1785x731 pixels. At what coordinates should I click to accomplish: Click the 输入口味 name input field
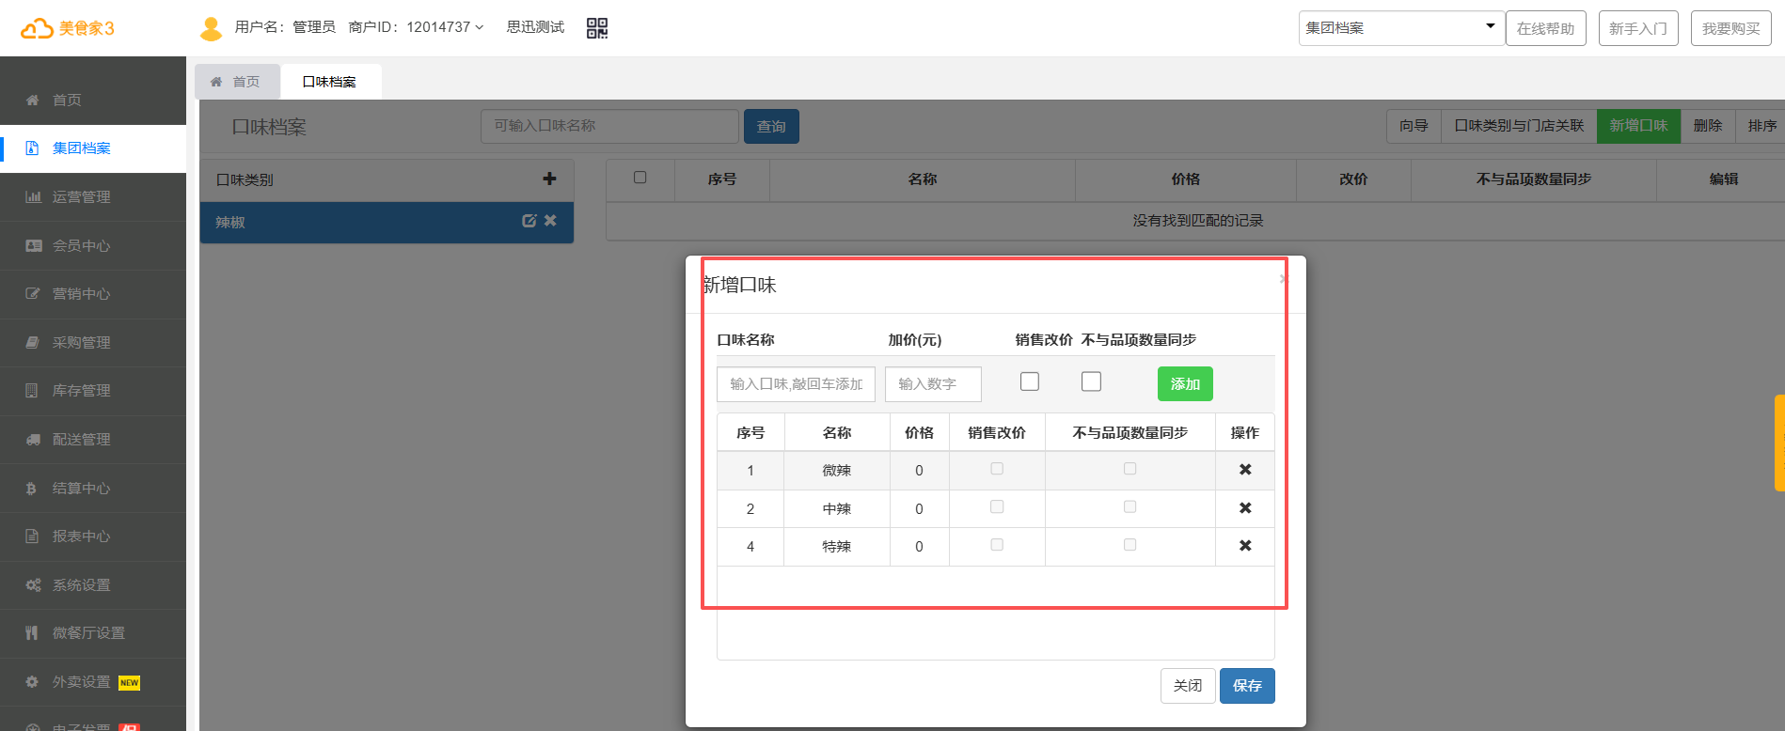pos(796,384)
